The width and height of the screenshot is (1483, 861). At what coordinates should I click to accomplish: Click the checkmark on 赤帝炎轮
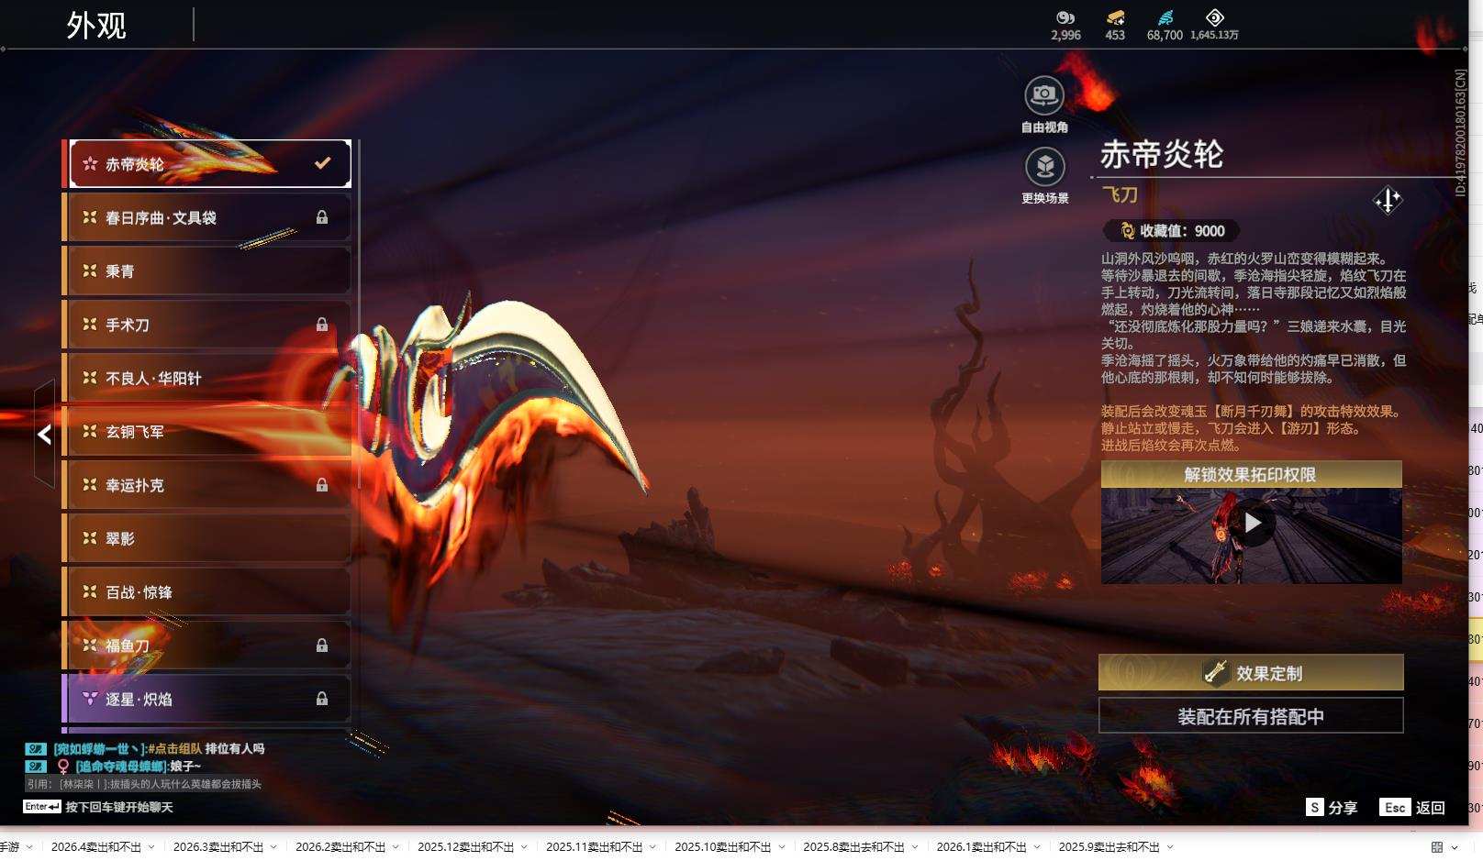(322, 163)
